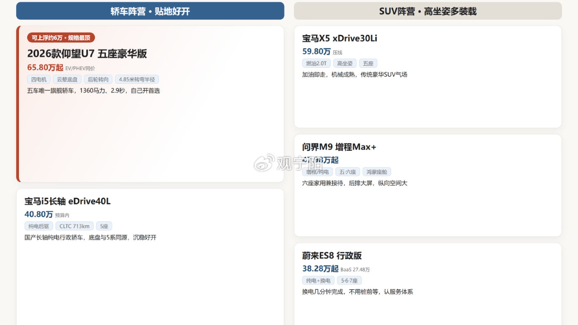Screen dimensions: 578x325
Task: Click the 问界M9 增程Max+ title
Action: tap(339, 147)
